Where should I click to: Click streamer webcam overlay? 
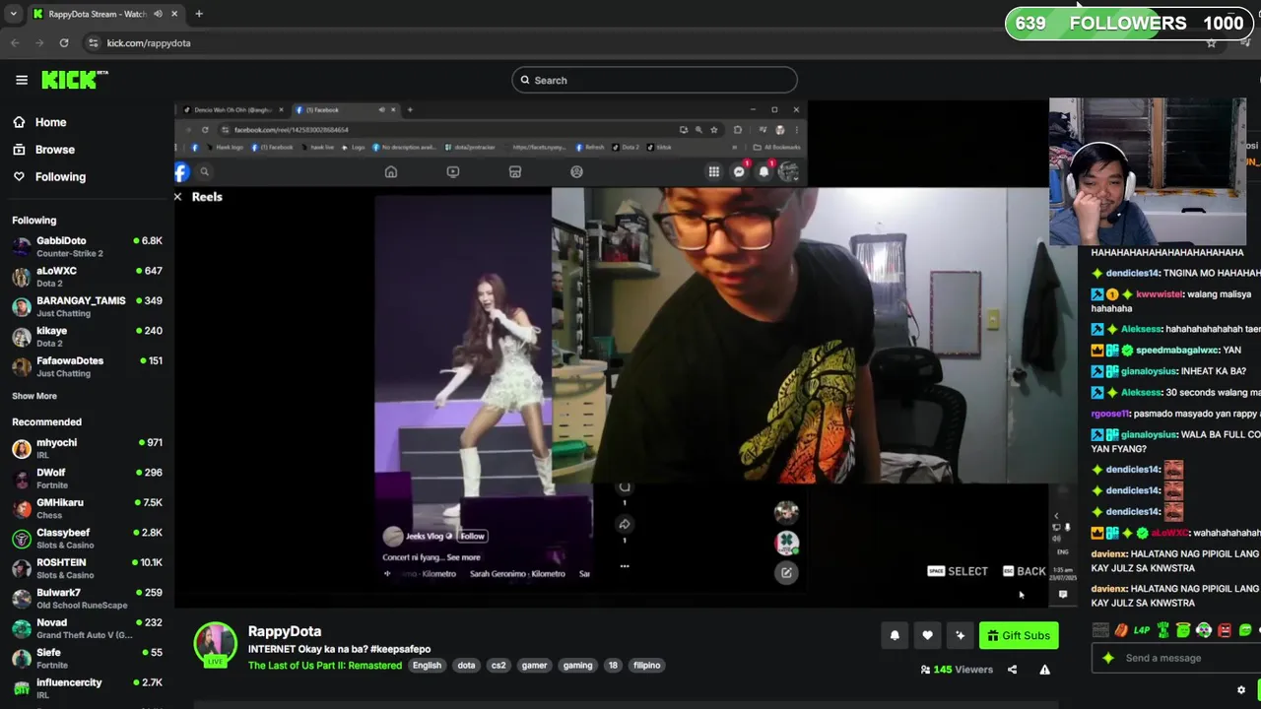pos(1148,171)
